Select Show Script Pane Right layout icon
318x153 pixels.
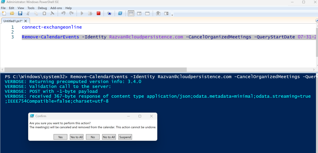click(x=139, y=13)
